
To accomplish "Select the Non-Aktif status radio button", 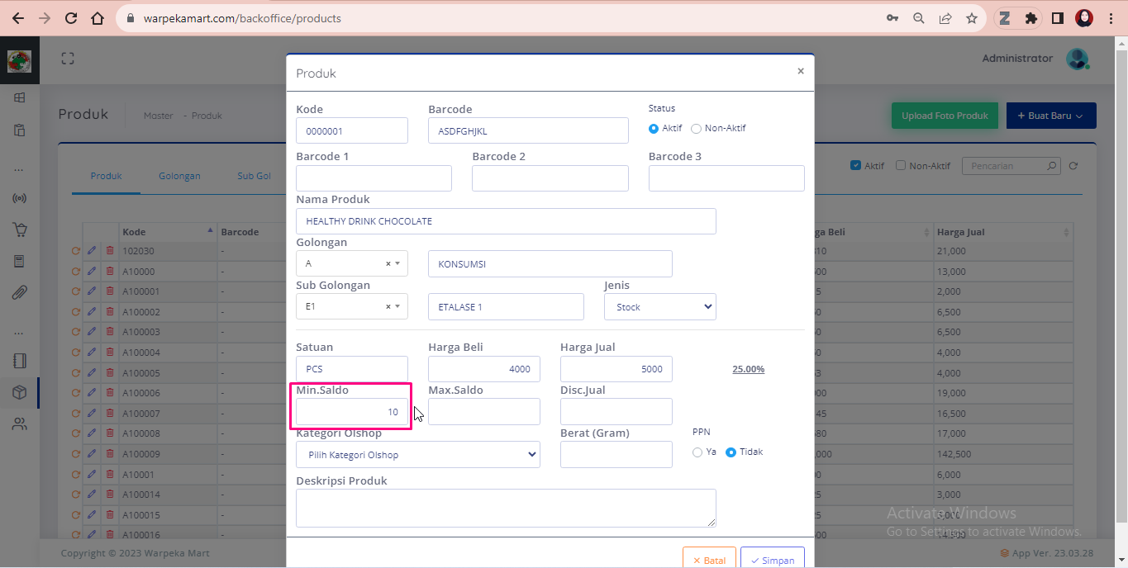I will tap(696, 129).
